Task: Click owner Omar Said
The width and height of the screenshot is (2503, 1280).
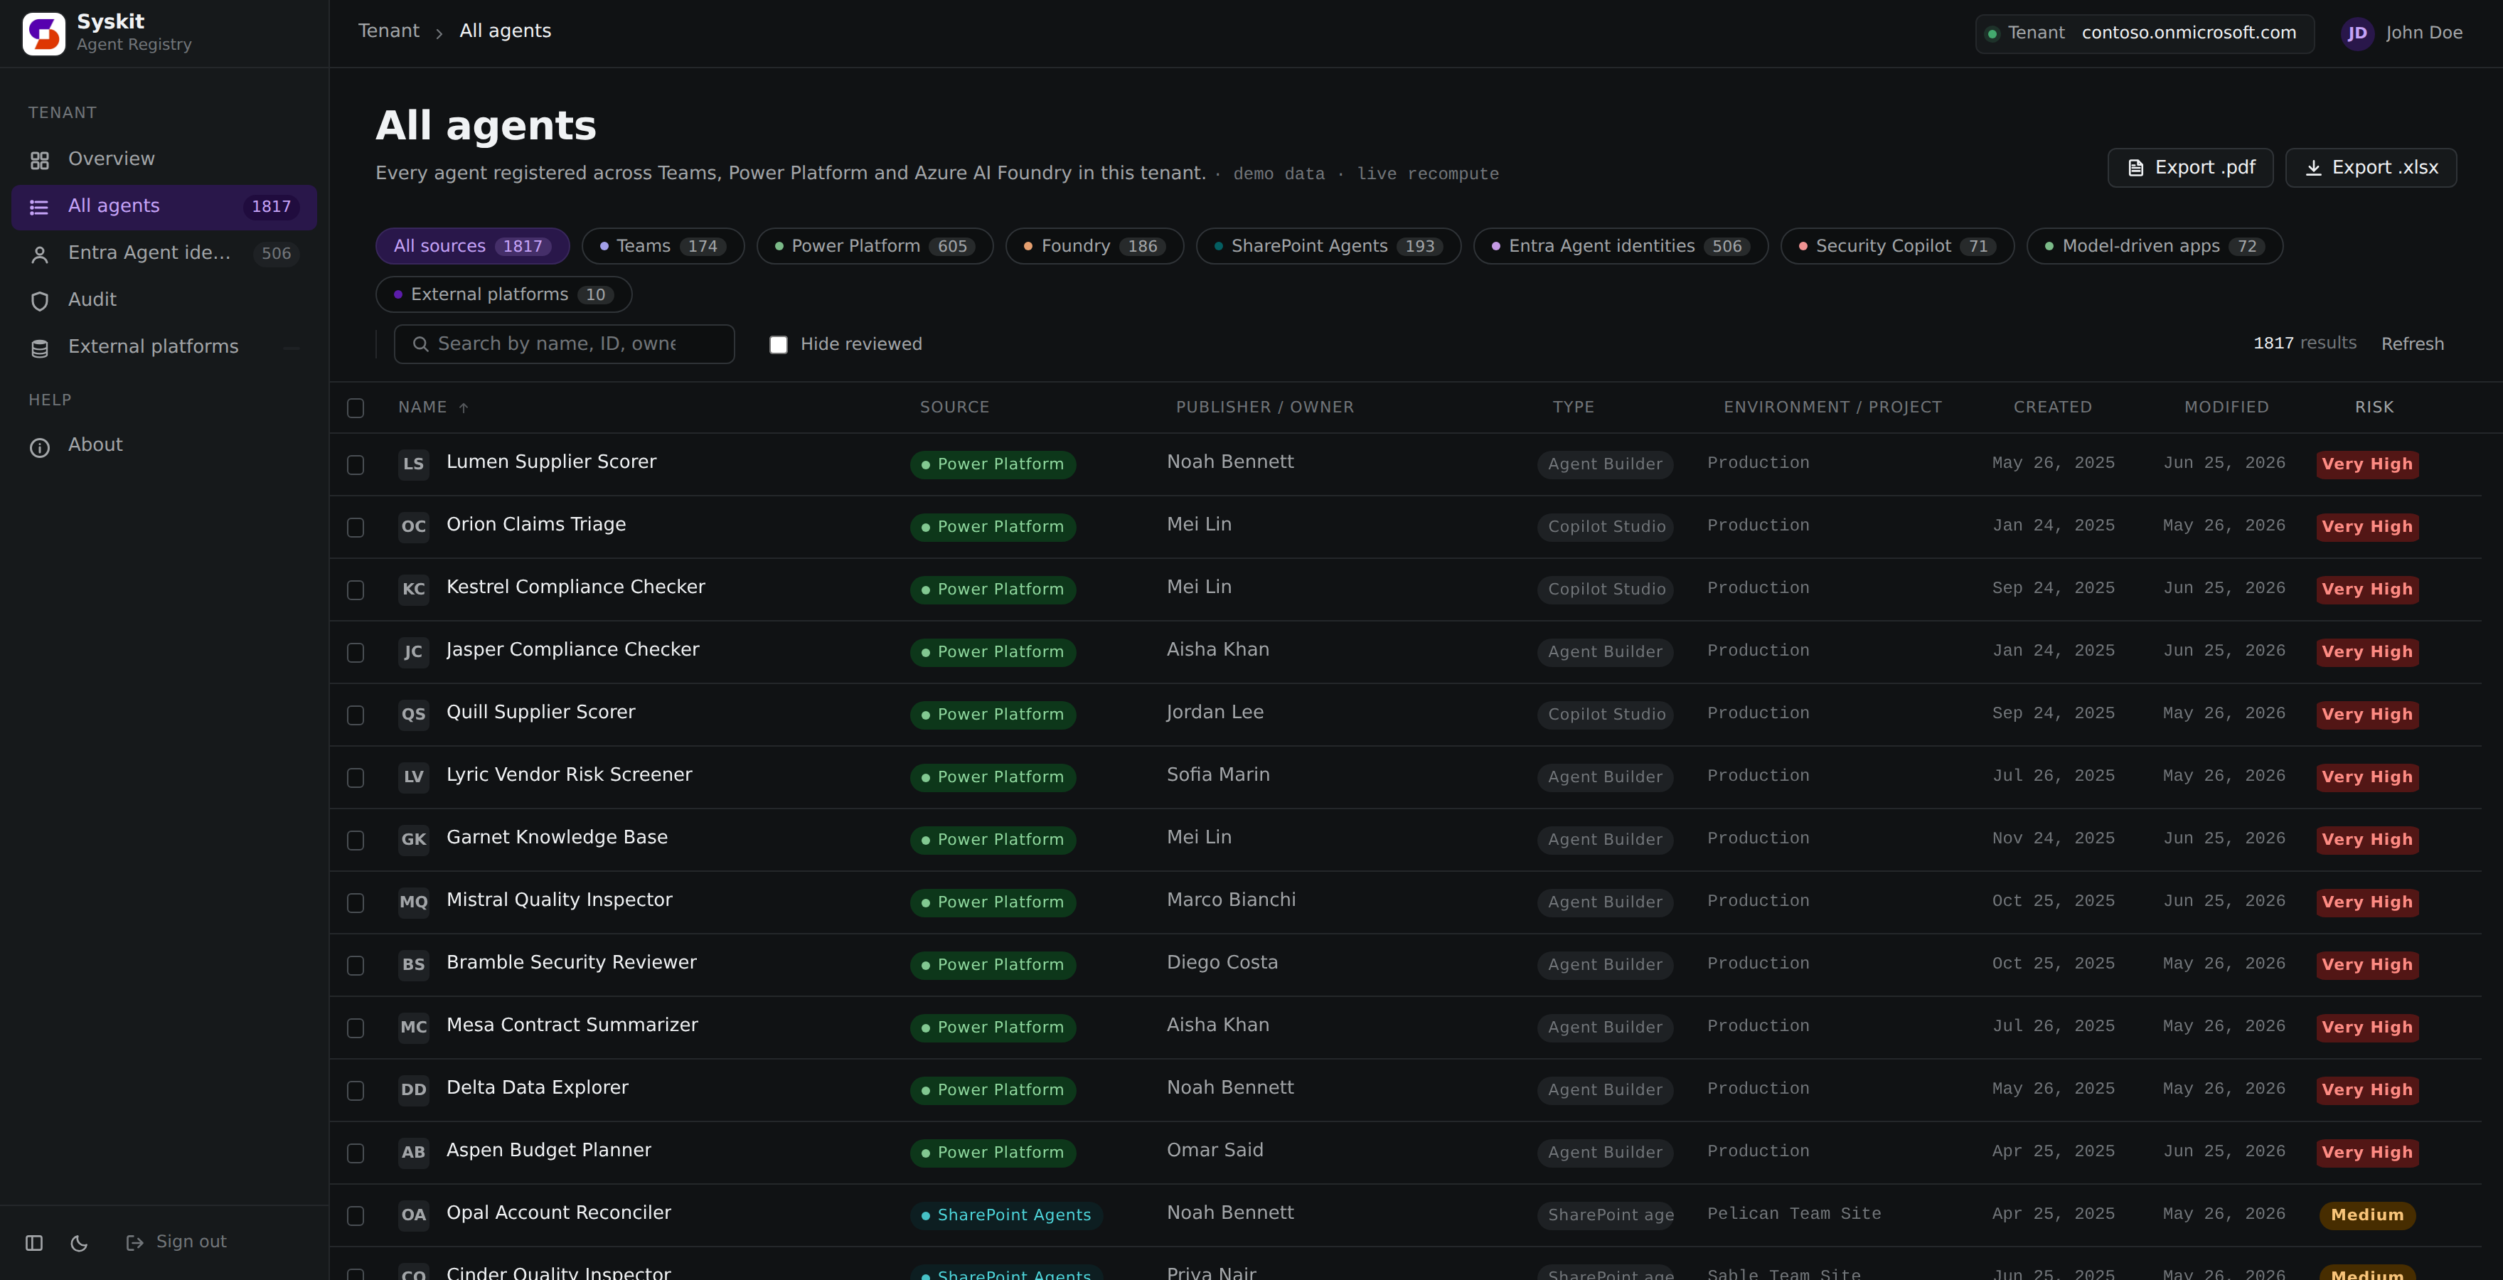Action: [x=1215, y=1151]
